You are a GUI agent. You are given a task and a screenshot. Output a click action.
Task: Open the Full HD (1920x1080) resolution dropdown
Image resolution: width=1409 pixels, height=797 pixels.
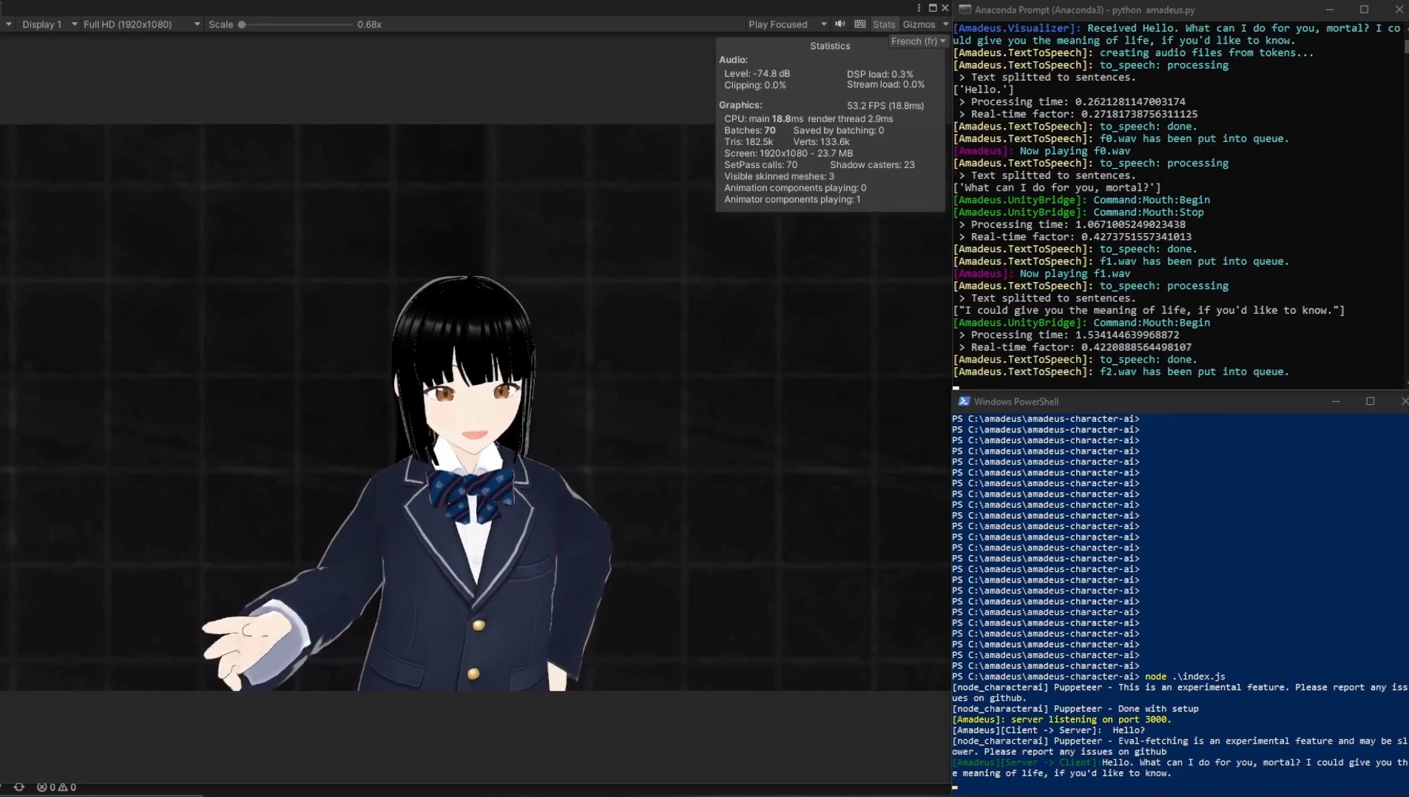point(141,24)
